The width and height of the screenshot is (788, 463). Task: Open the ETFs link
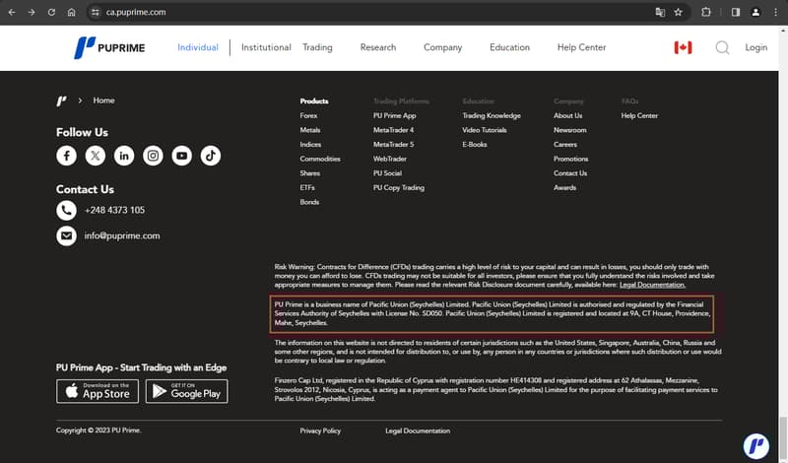[x=307, y=187]
